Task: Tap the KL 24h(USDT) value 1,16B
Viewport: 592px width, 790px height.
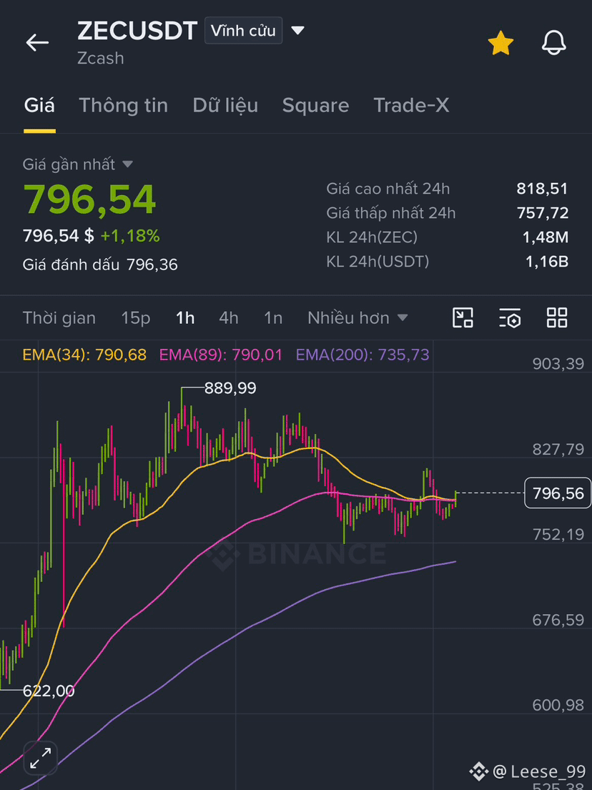Action: point(546,262)
